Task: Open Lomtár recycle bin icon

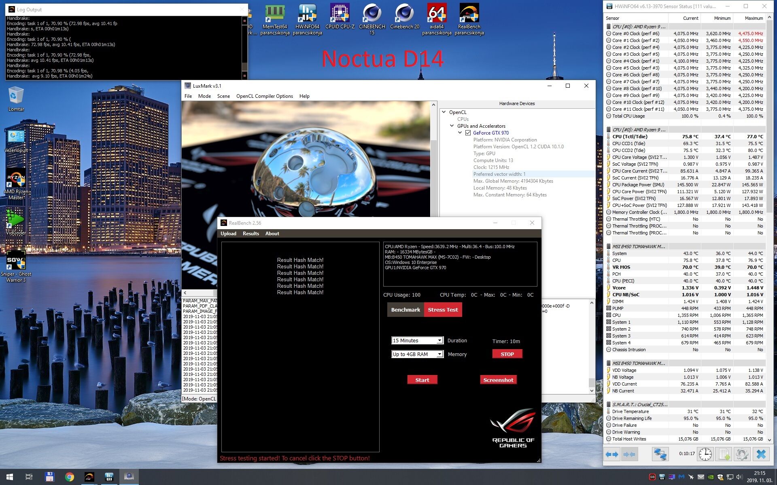Action: coord(16,99)
